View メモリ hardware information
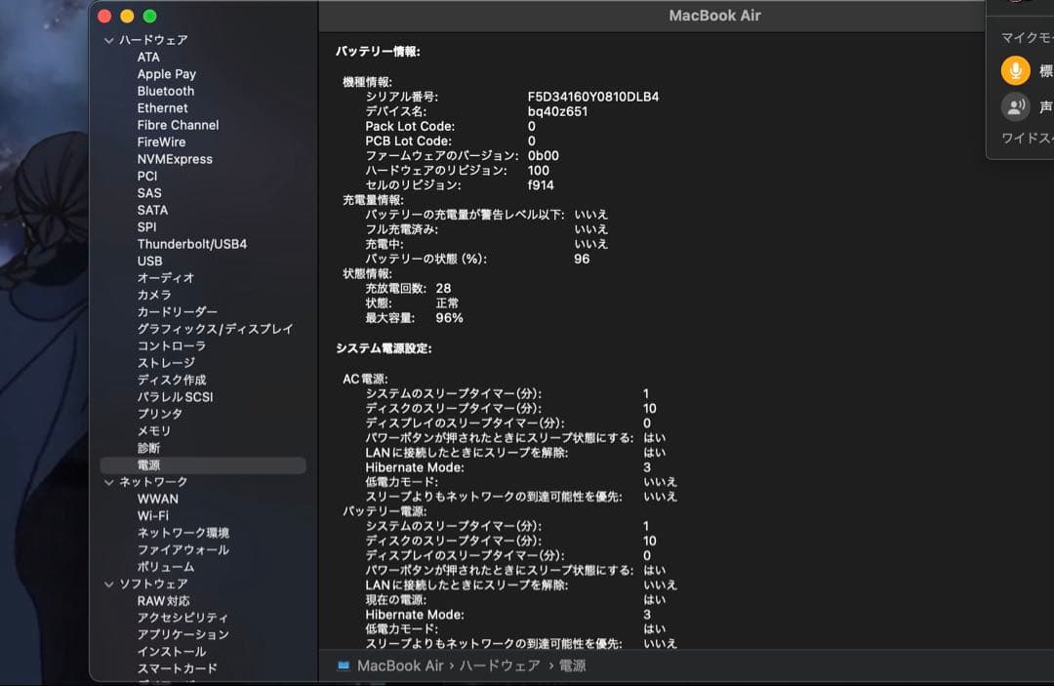 [x=154, y=430]
